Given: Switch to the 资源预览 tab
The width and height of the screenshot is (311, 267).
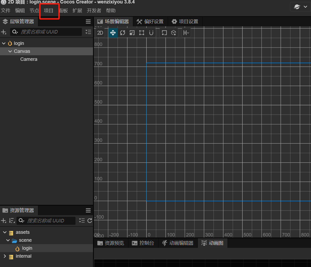Looking at the screenshot, I should pos(111,243).
